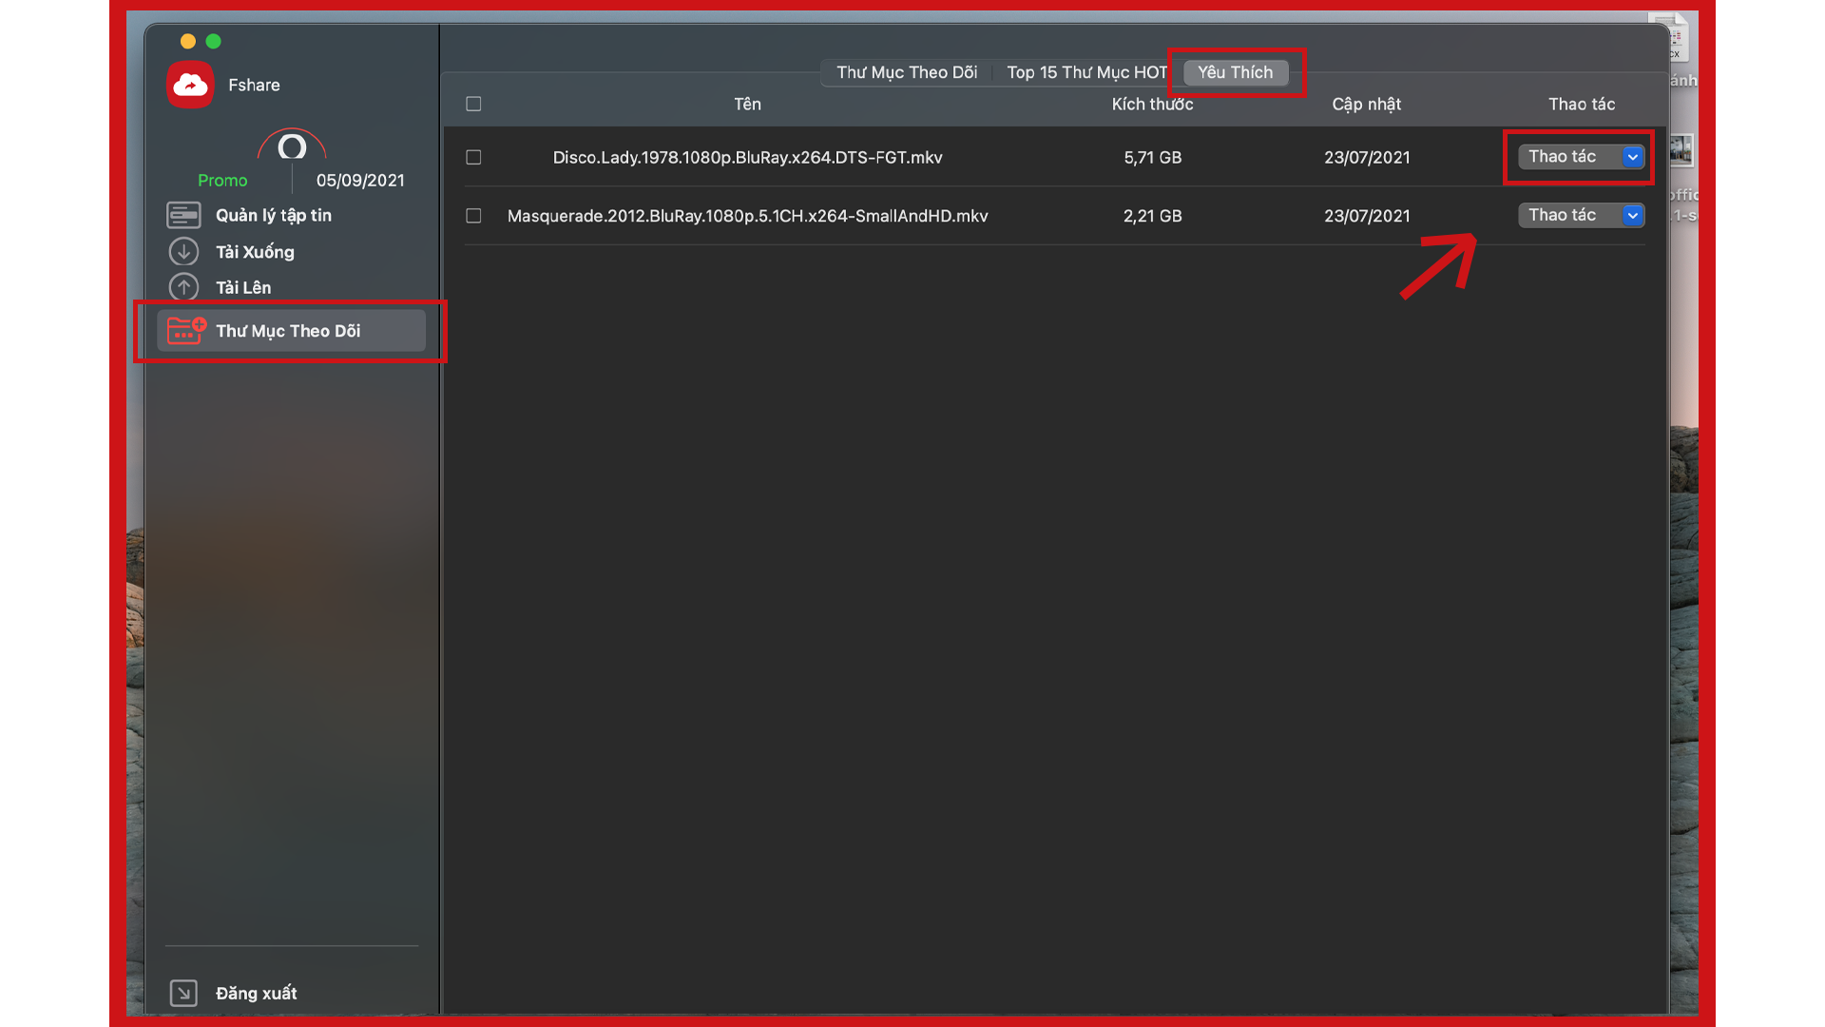Open the Thư Mục Theo Dõi top tab
The image size is (1825, 1027).
(x=906, y=72)
